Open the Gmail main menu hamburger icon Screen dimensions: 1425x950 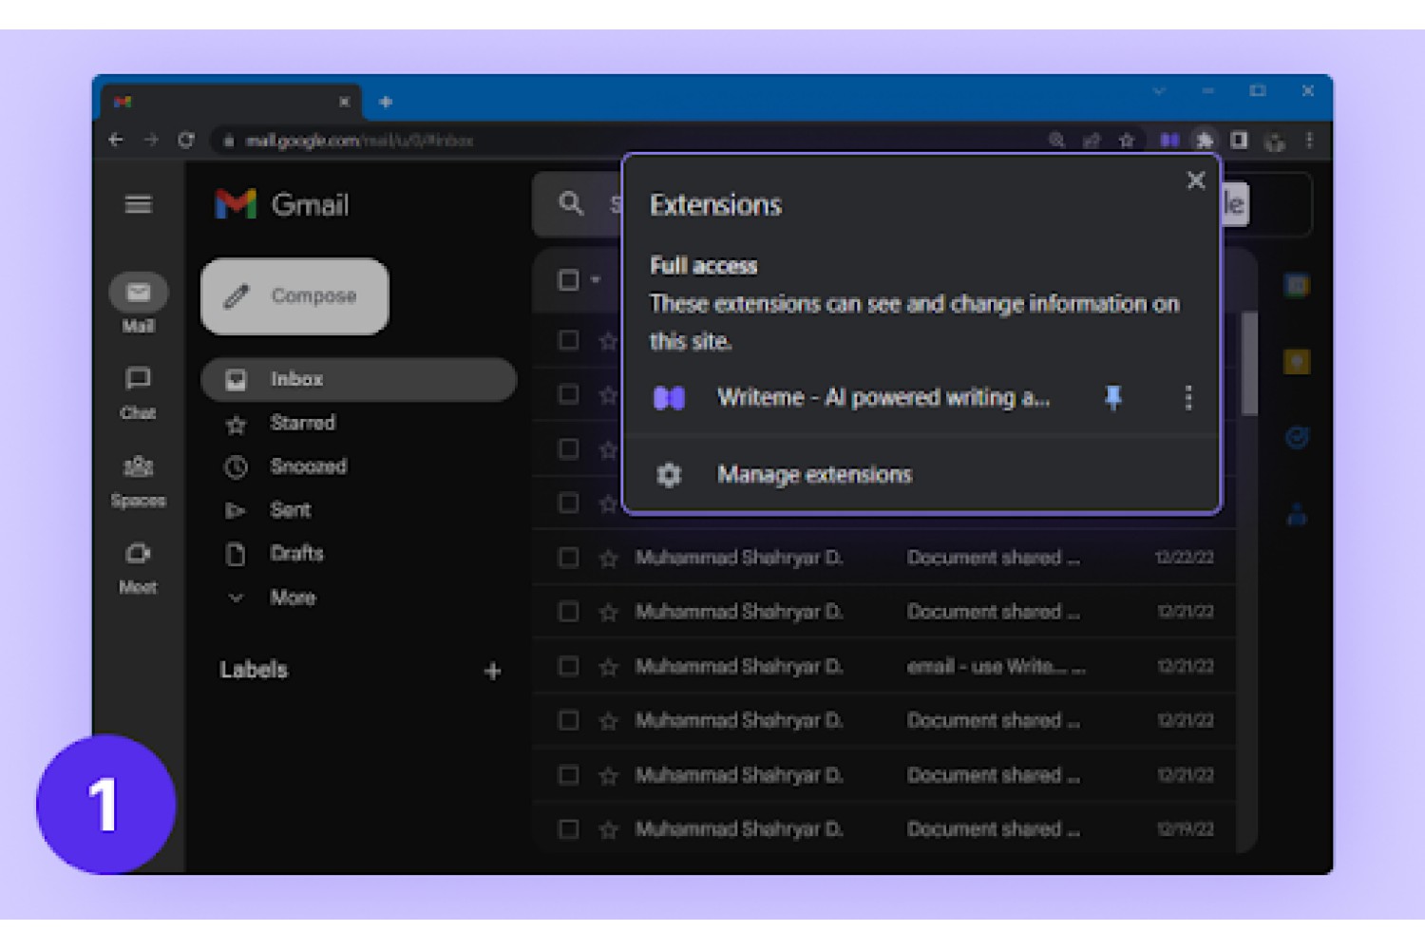pyautogui.click(x=139, y=204)
